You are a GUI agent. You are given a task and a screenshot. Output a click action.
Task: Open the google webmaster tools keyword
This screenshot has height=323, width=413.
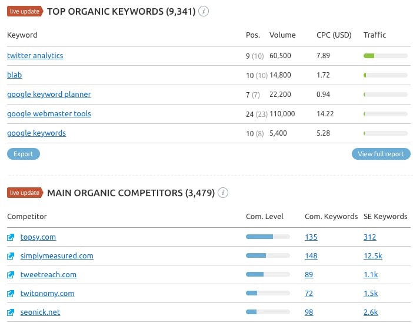click(49, 114)
